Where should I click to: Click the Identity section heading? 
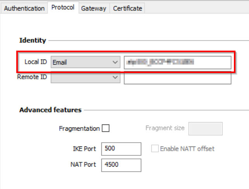coord(33,40)
